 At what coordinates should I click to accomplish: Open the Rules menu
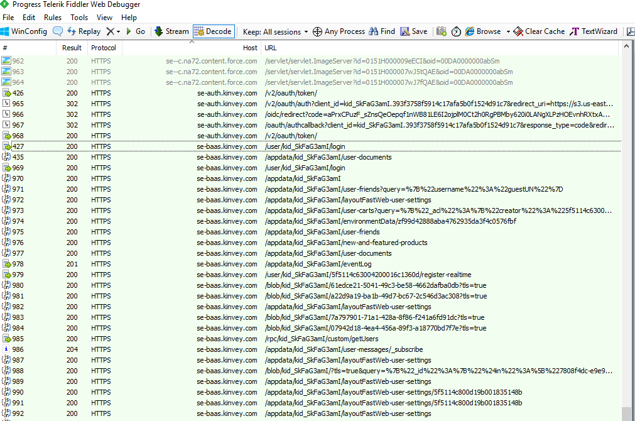point(53,18)
